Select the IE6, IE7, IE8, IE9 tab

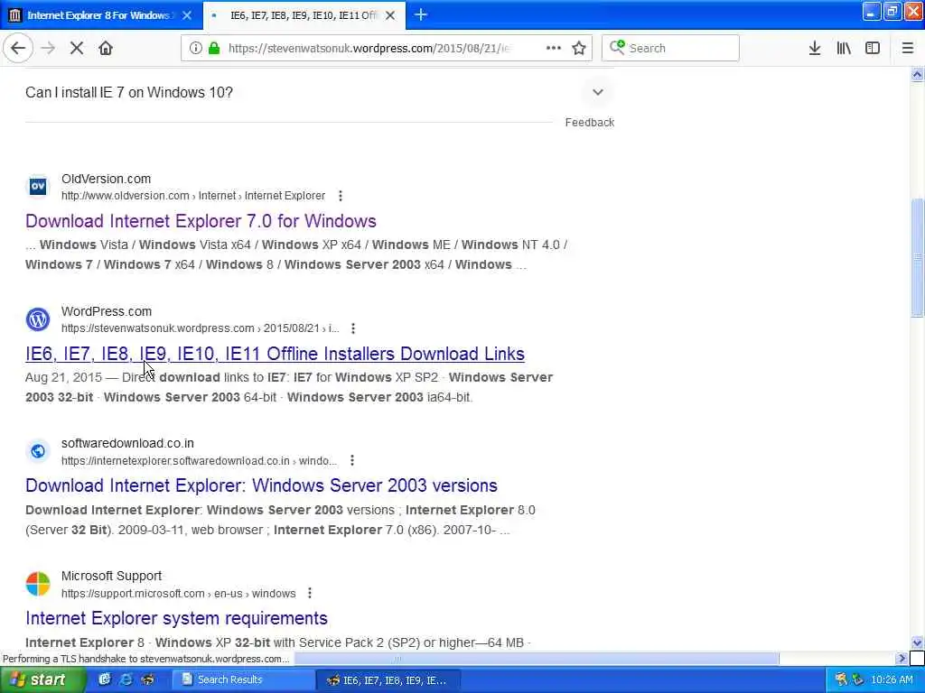pyautogui.click(x=304, y=15)
